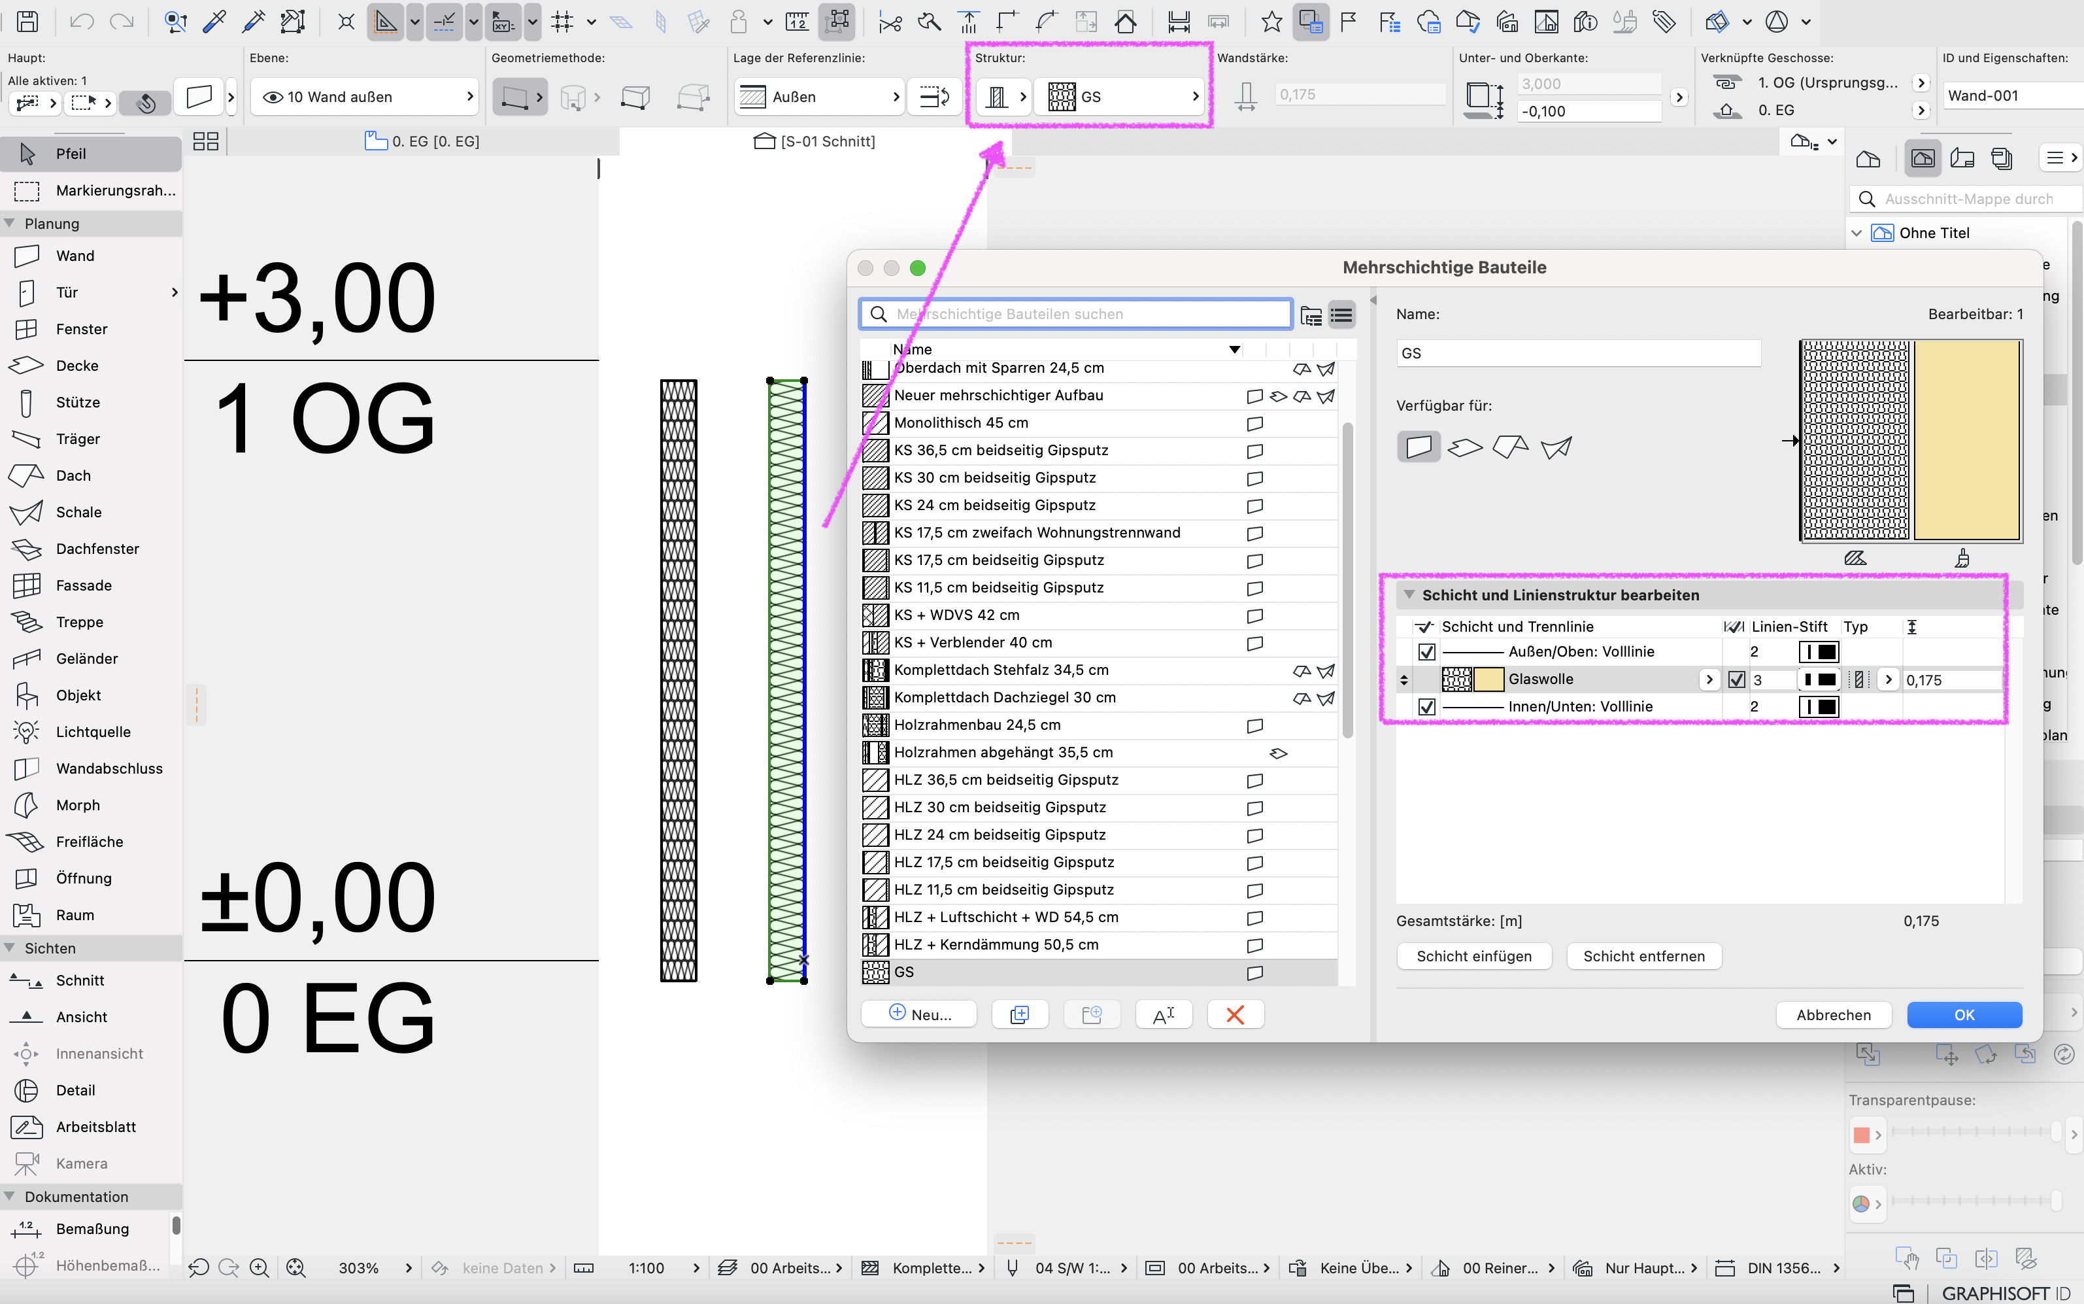Select the Pfeil arrow tool
The height and width of the screenshot is (1304, 2084).
click(90, 154)
